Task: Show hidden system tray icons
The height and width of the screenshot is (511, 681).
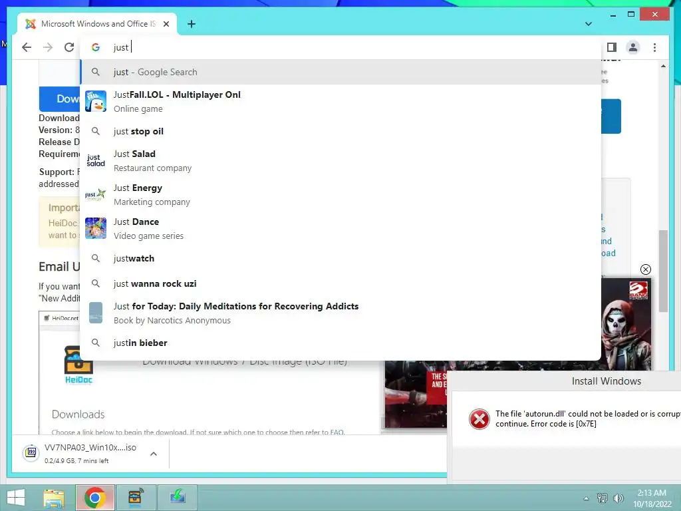Action: click(586, 498)
